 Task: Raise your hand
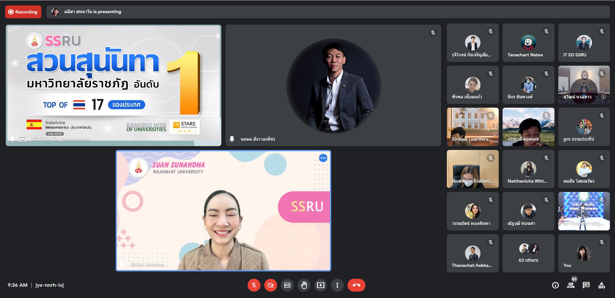pos(304,285)
